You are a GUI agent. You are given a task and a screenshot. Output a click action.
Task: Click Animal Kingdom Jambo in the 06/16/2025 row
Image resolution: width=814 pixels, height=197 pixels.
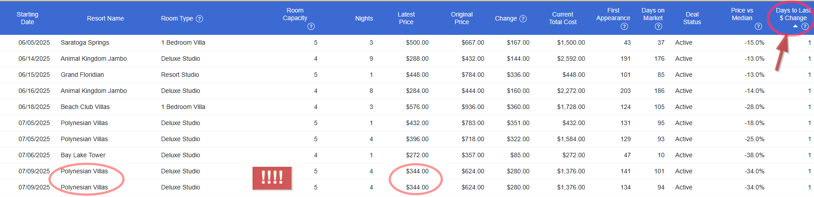[x=94, y=91]
